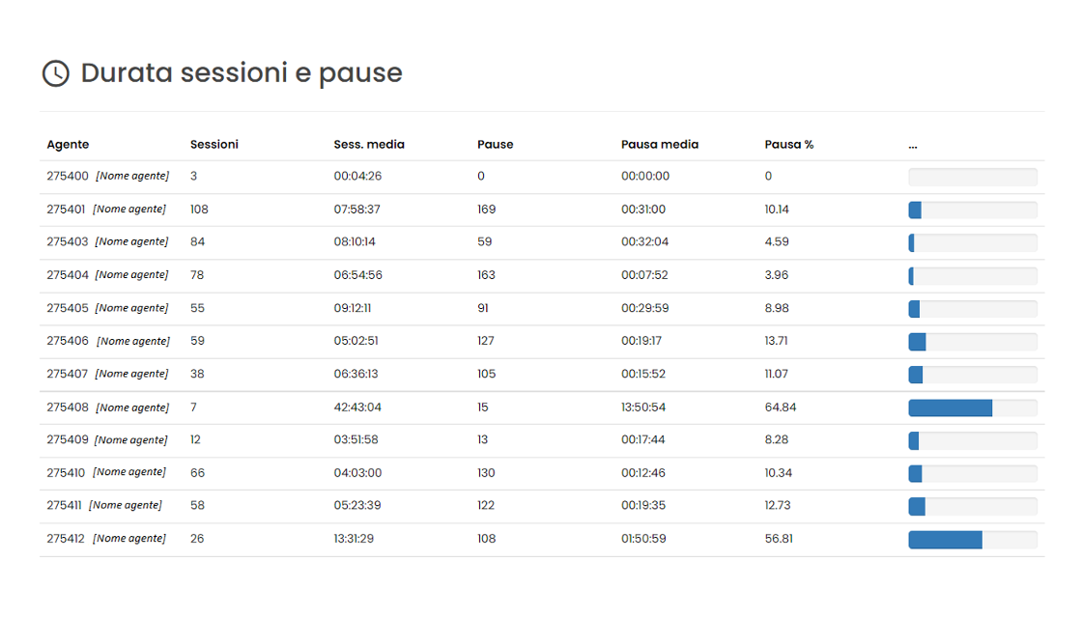This screenshot has height=618, width=1082.
Task: Click the ellipsis column header
Action: coord(913,145)
